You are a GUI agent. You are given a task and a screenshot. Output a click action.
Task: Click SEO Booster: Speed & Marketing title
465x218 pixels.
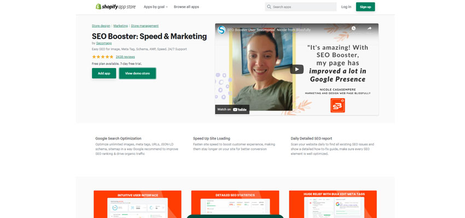coord(149,37)
